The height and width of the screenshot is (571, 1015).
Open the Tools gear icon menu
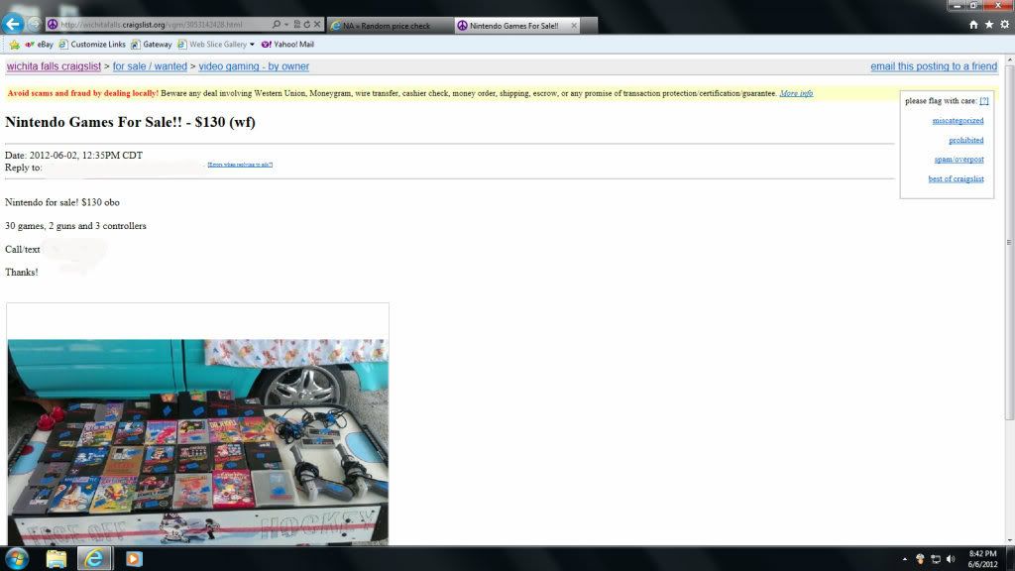[1002, 24]
